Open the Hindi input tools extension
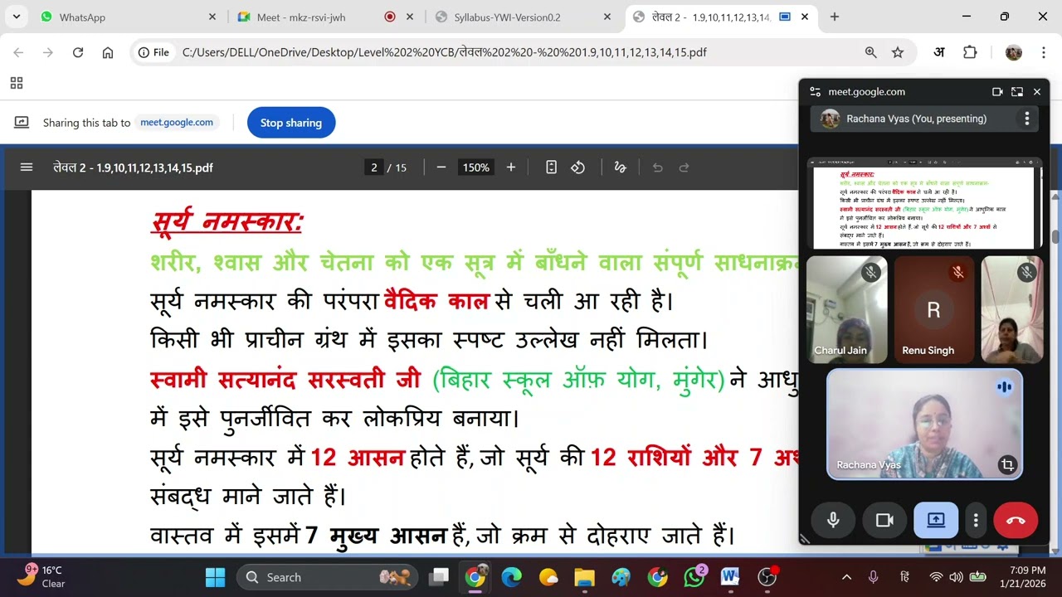The width and height of the screenshot is (1062, 597). [x=939, y=52]
